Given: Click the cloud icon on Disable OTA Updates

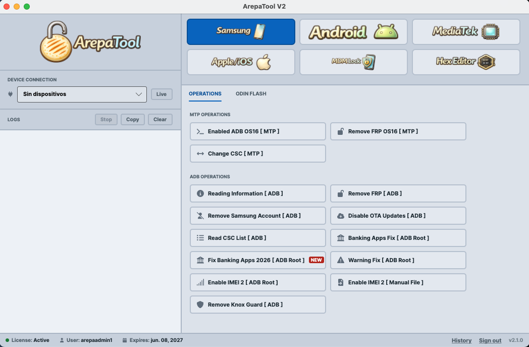Looking at the screenshot, I should (x=341, y=216).
